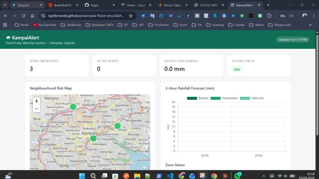Open the green circle record extension icon
Image resolution: width=319 pixels, height=179 pixels.
(260, 16)
